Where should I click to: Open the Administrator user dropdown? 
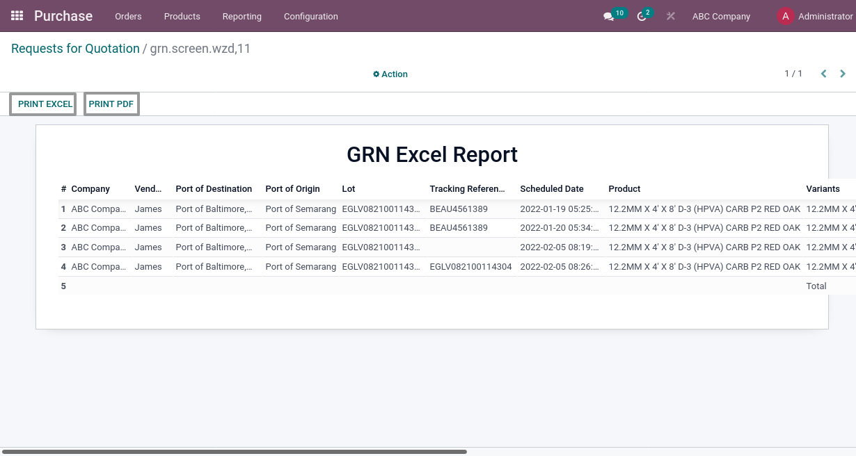coord(825,16)
